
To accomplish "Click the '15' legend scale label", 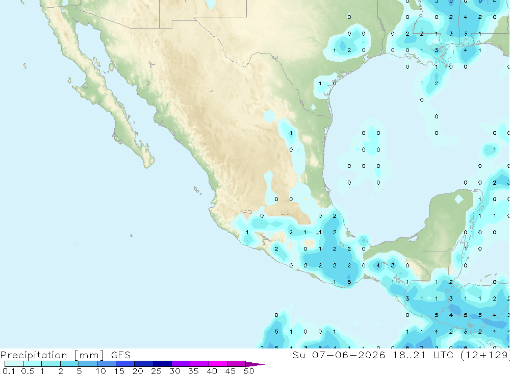I will point(119,371).
